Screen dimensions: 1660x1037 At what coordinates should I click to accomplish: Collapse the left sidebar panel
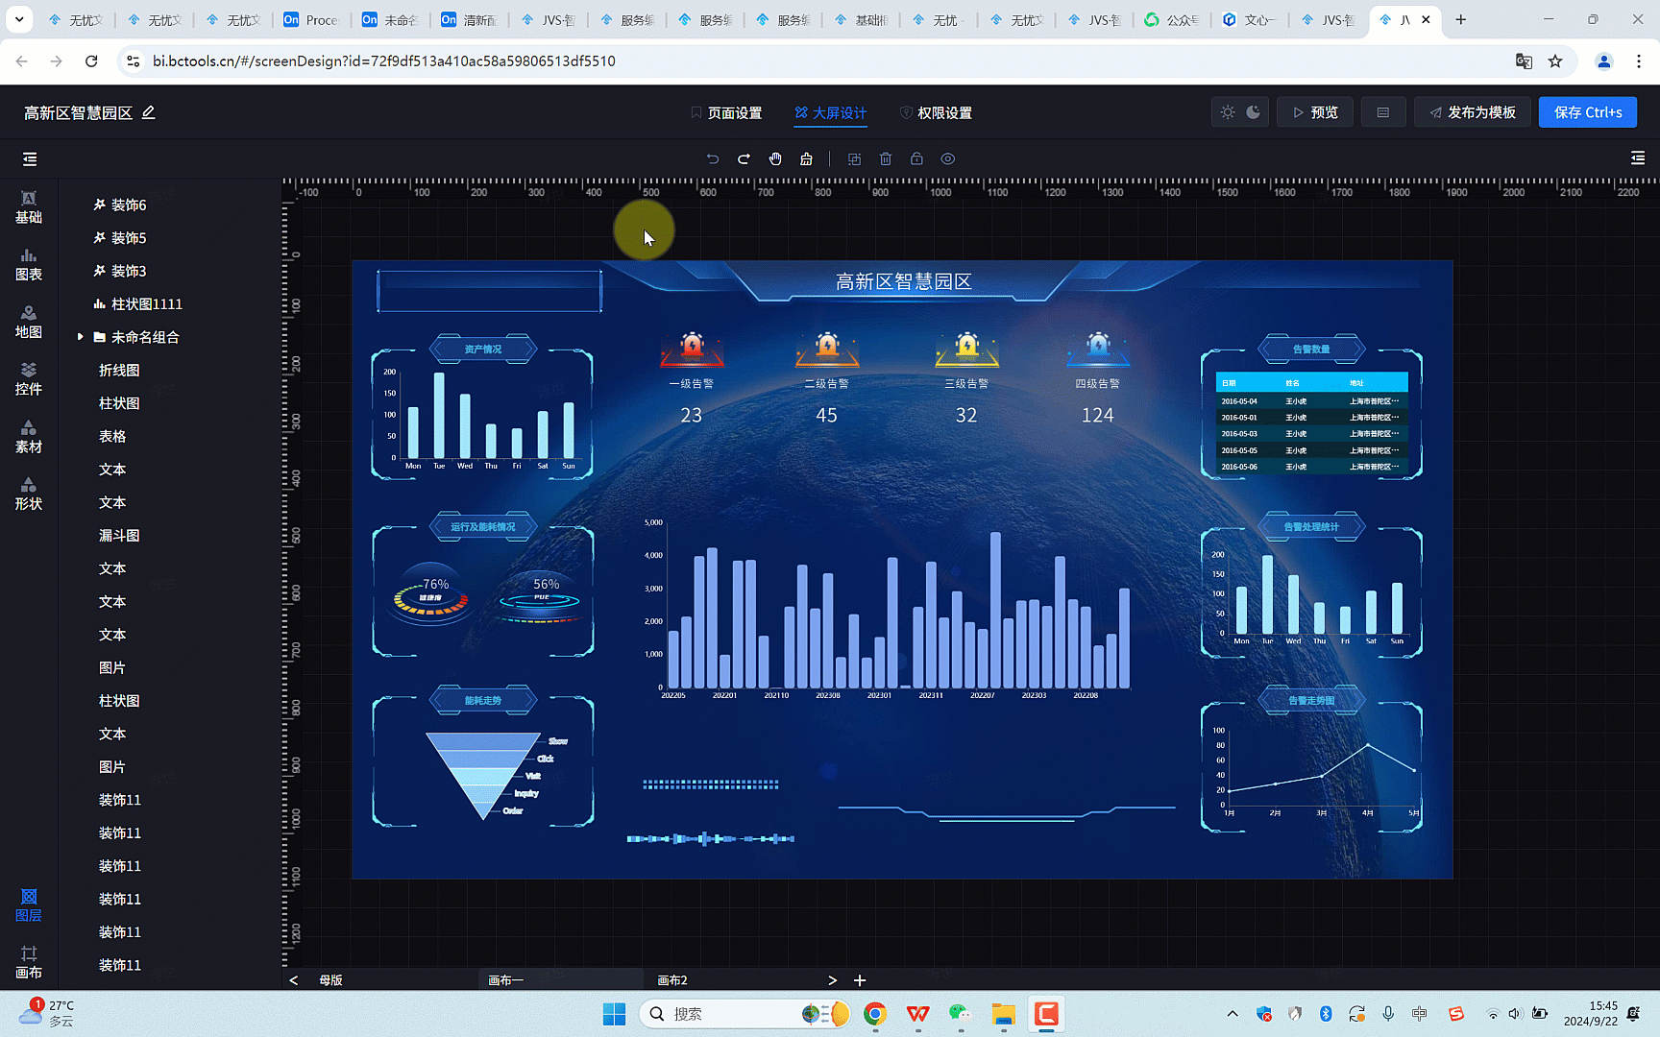click(x=30, y=159)
